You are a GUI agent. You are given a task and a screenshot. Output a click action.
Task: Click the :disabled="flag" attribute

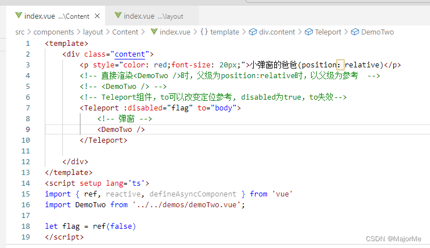(x=158, y=108)
